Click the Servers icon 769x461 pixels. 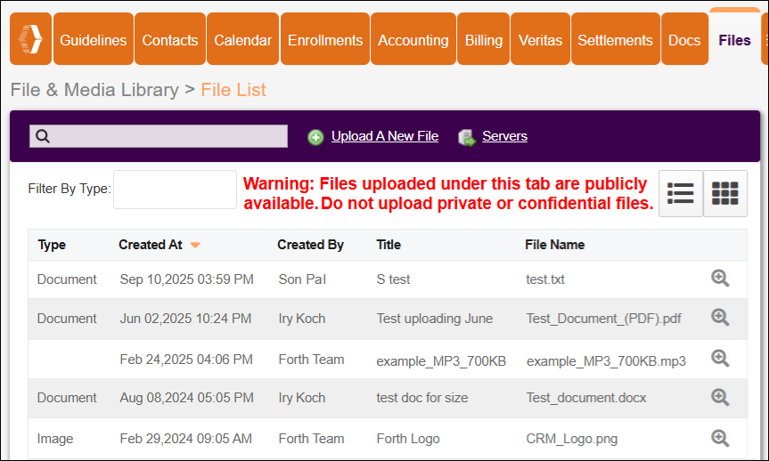click(466, 138)
